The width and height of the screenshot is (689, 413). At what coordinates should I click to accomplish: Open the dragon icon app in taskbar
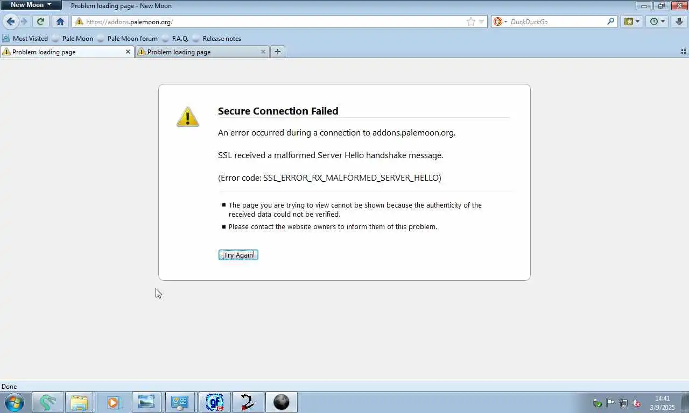(x=48, y=402)
